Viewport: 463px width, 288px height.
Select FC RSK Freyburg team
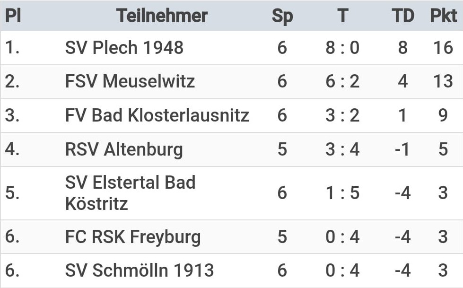point(133,237)
